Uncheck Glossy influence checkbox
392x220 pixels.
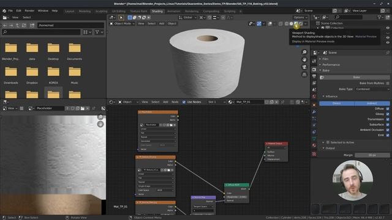coord(388,114)
